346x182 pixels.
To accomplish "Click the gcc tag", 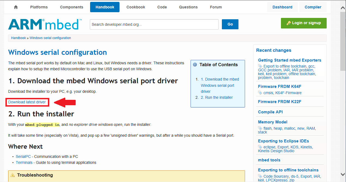I will pos(311,66).
